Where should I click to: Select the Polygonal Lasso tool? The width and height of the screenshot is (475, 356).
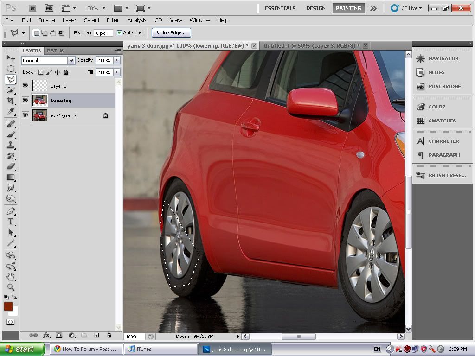click(11, 79)
